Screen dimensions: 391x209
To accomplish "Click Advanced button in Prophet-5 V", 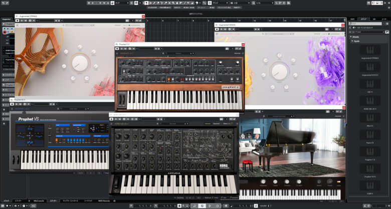I will tap(237, 53).
